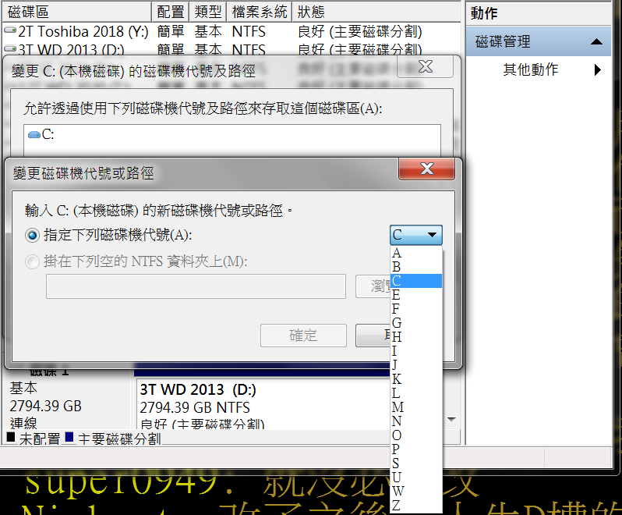Click the blue 主要磁碟分割 legend swatch
This screenshot has height=515, width=622.
(x=70, y=439)
